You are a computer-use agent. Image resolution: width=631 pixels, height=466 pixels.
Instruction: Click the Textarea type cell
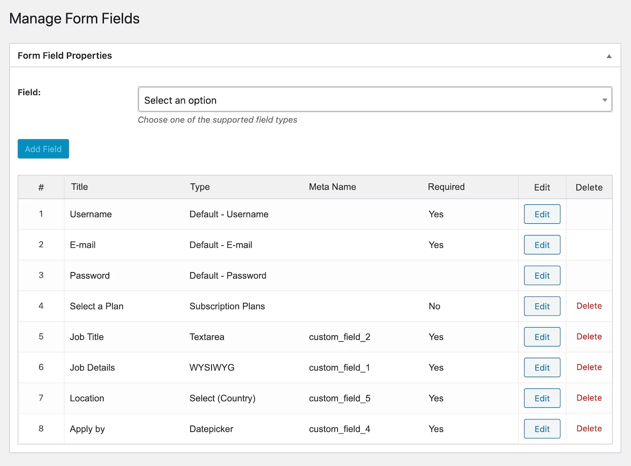point(207,337)
